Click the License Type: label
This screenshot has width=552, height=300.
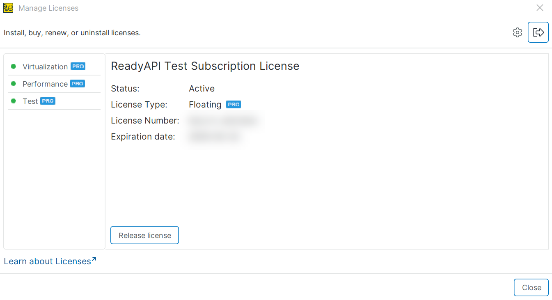click(139, 105)
